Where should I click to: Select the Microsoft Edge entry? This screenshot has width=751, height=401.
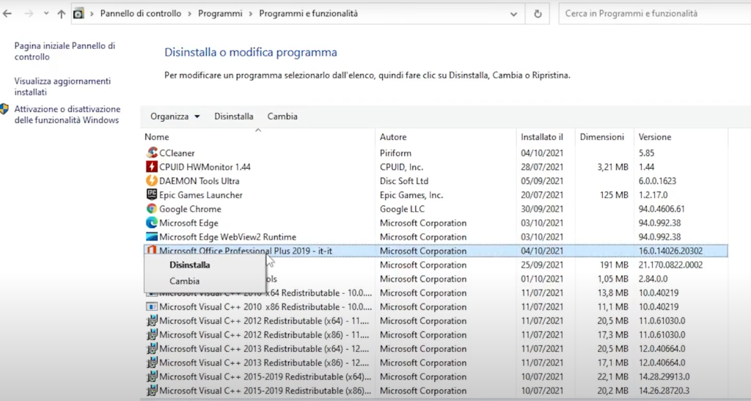[188, 223]
